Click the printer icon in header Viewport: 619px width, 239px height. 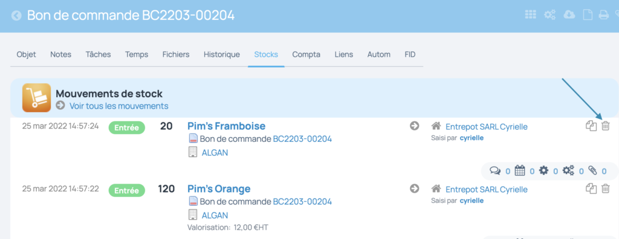(604, 15)
